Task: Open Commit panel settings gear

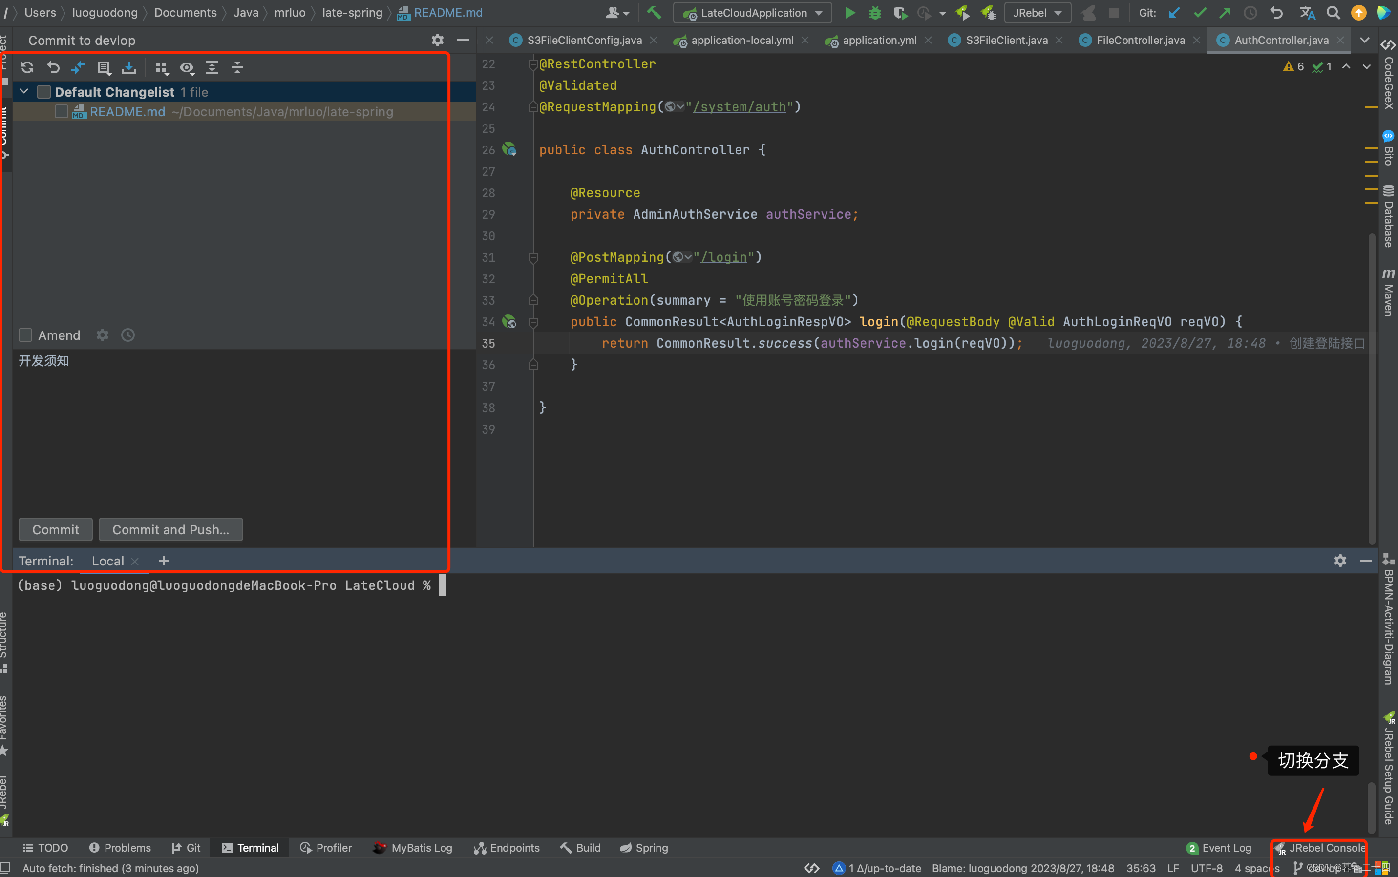Action: (437, 40)
